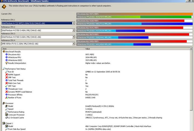The width and height of the screenshot is (194, 131).
Task: Select the Intel Pentium 4-E 550 combo box
Action: [x=38, y=30]
